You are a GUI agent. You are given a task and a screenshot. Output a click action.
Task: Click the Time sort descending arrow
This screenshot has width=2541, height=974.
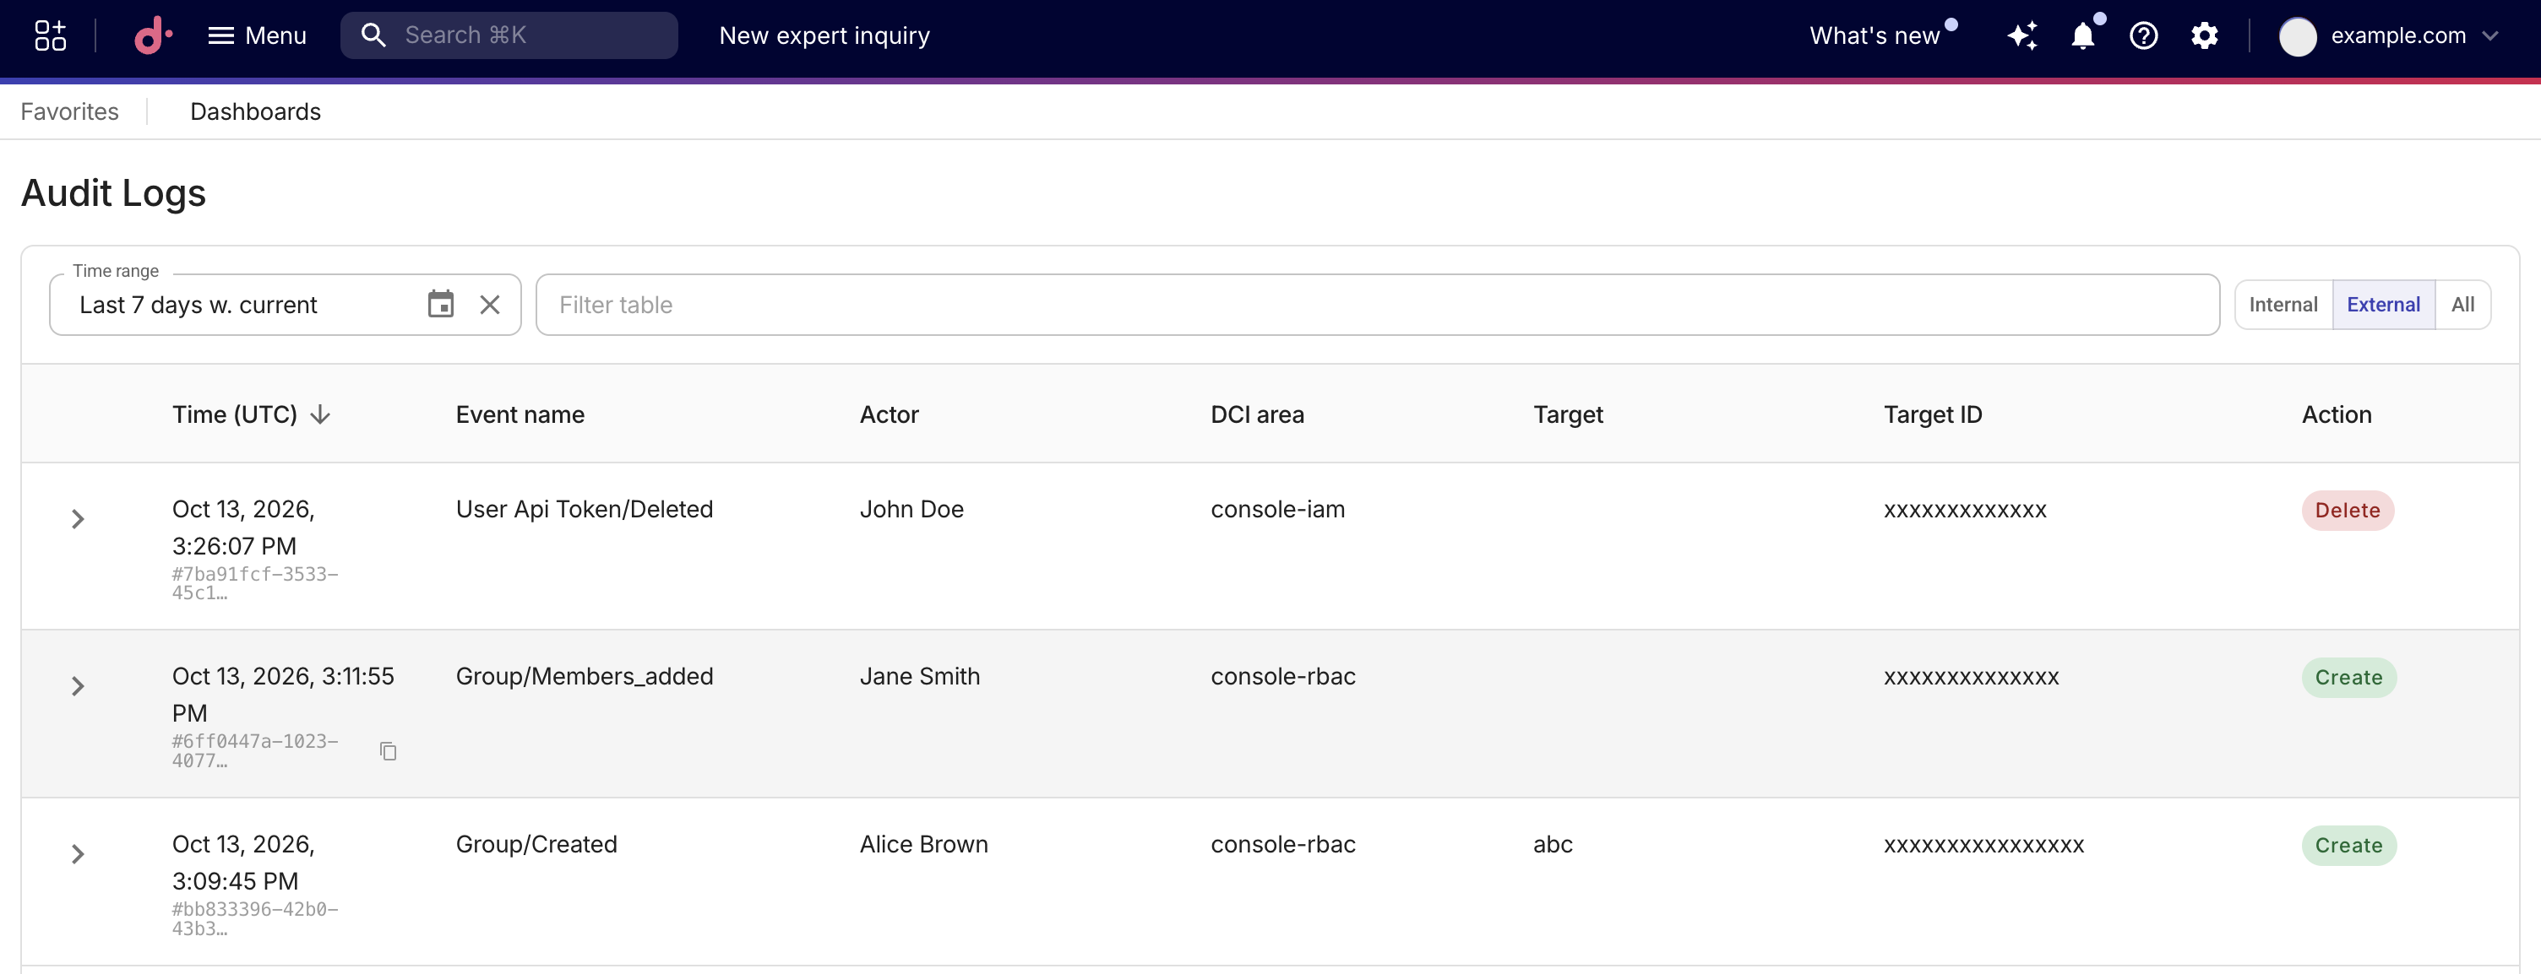coord(319,414)
